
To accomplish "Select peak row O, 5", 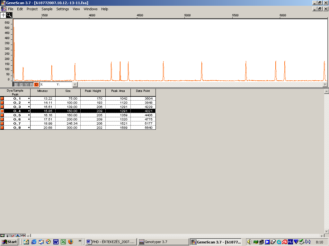I will (x=78, y=115).
